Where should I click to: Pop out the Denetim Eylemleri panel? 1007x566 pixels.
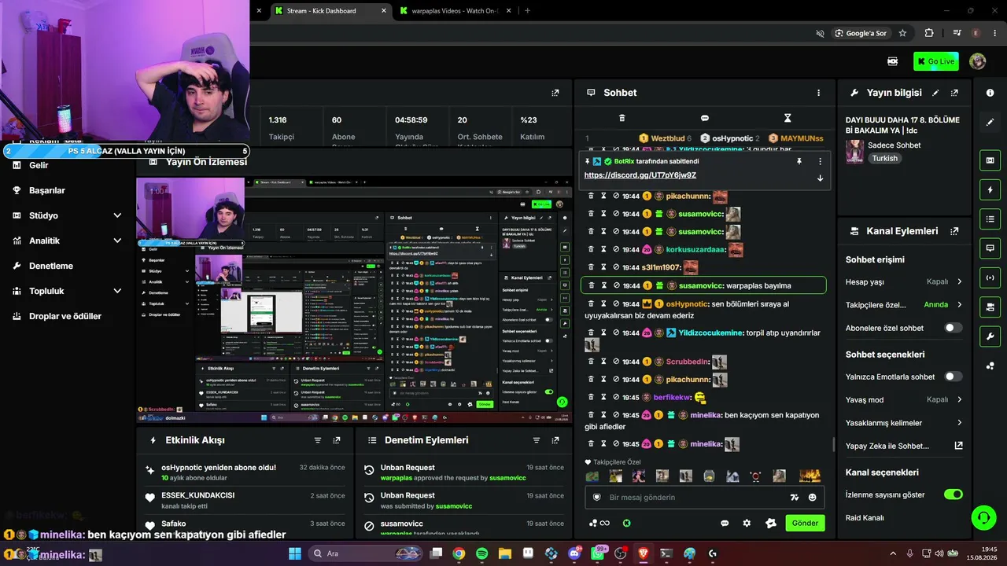[555, 440]
